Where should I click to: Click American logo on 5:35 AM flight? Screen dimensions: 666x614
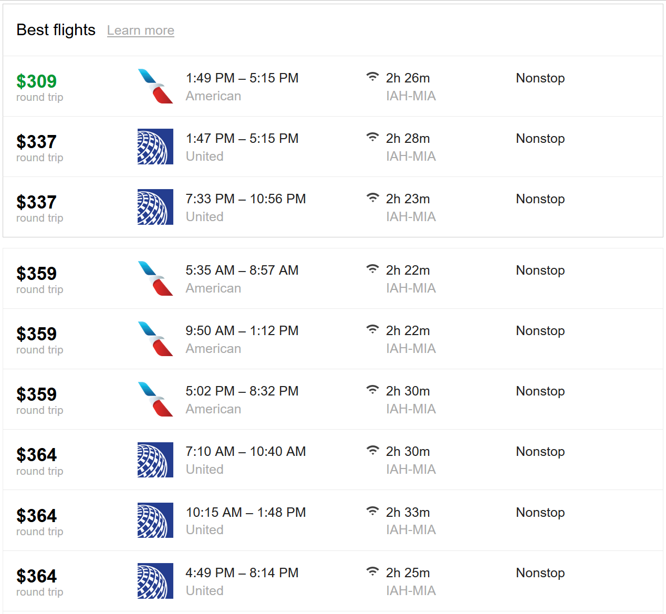coord(155,278)
